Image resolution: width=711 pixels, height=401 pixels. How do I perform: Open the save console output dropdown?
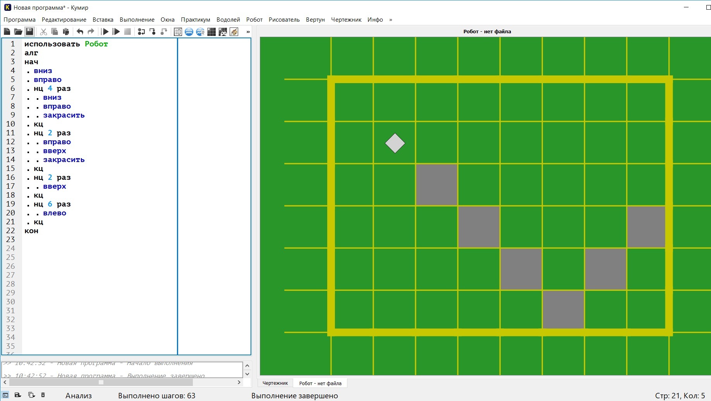(x=18, y=395)
